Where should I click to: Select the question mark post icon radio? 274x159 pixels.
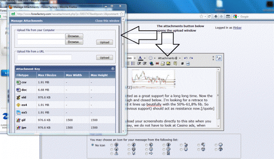click(216, 149)
